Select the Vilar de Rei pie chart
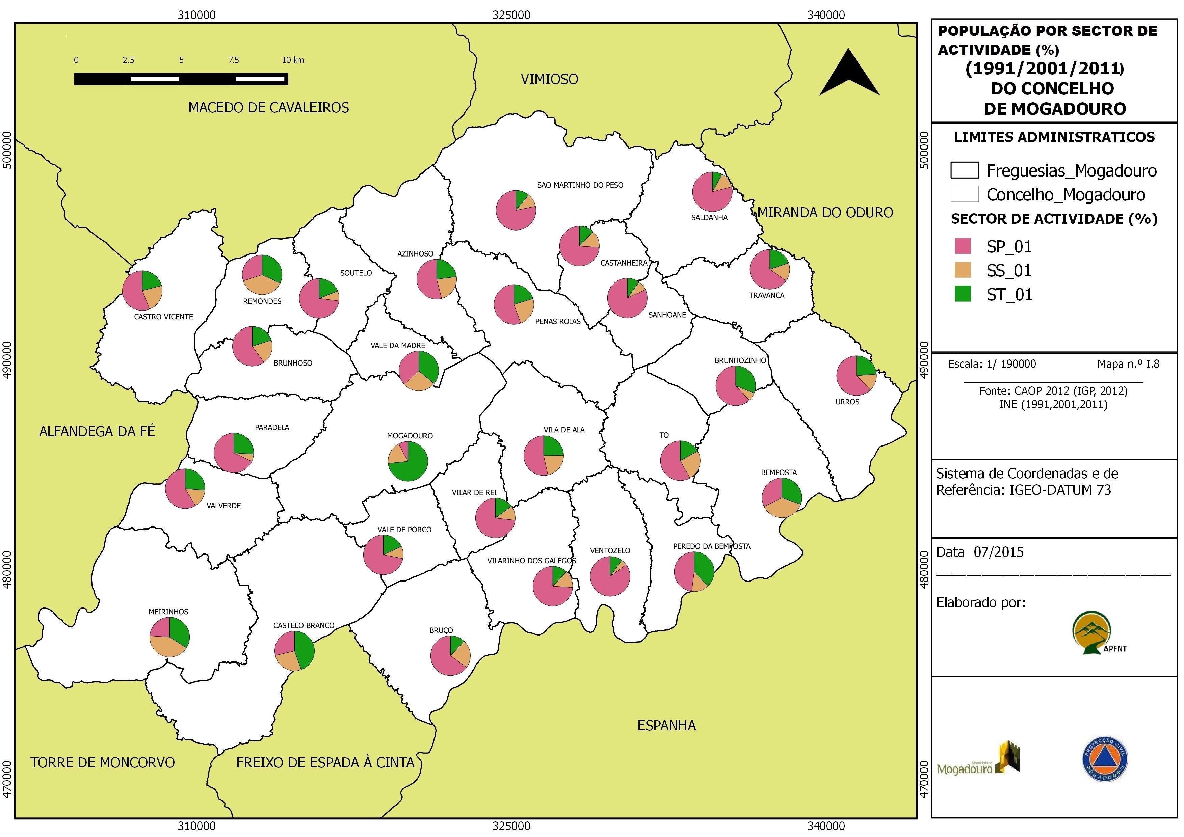The image size is (1184, 837). tap(495, 518)
